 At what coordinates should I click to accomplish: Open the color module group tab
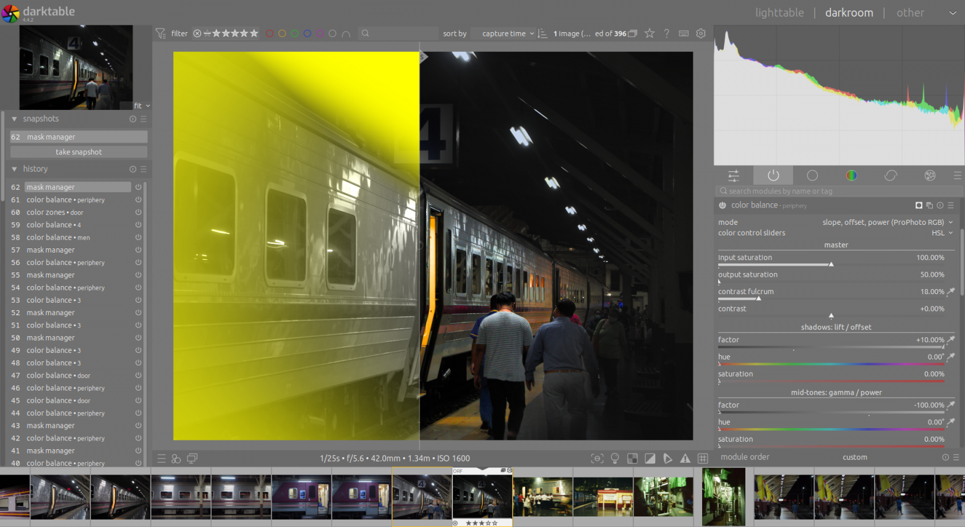[851, 176]
